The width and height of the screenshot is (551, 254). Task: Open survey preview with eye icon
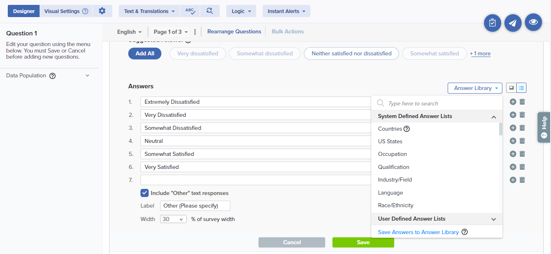click(533, 22)
